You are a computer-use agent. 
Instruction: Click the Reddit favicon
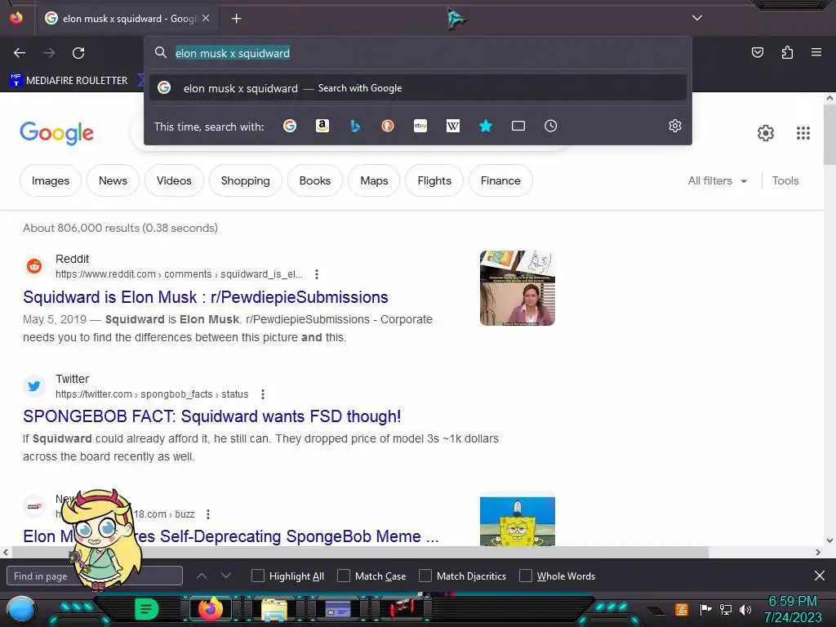click(34, 265)
